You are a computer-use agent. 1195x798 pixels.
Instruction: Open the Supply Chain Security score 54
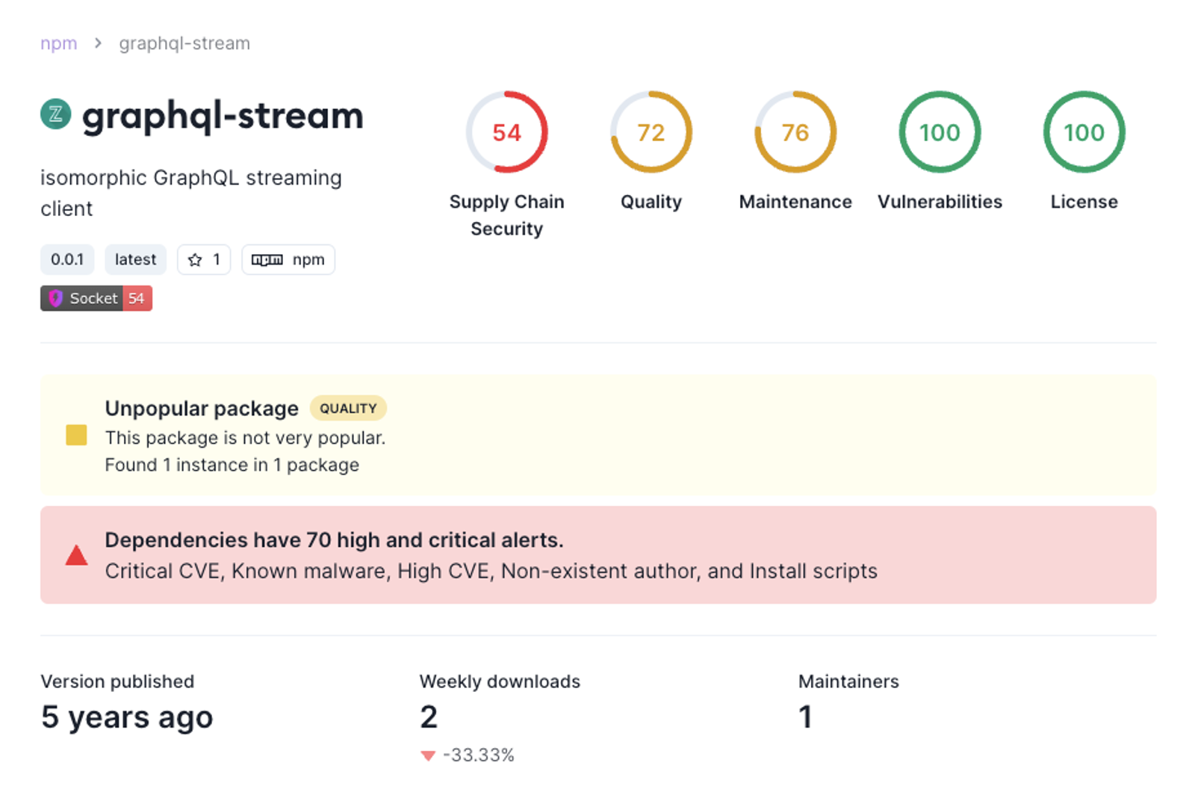(506, 132)
